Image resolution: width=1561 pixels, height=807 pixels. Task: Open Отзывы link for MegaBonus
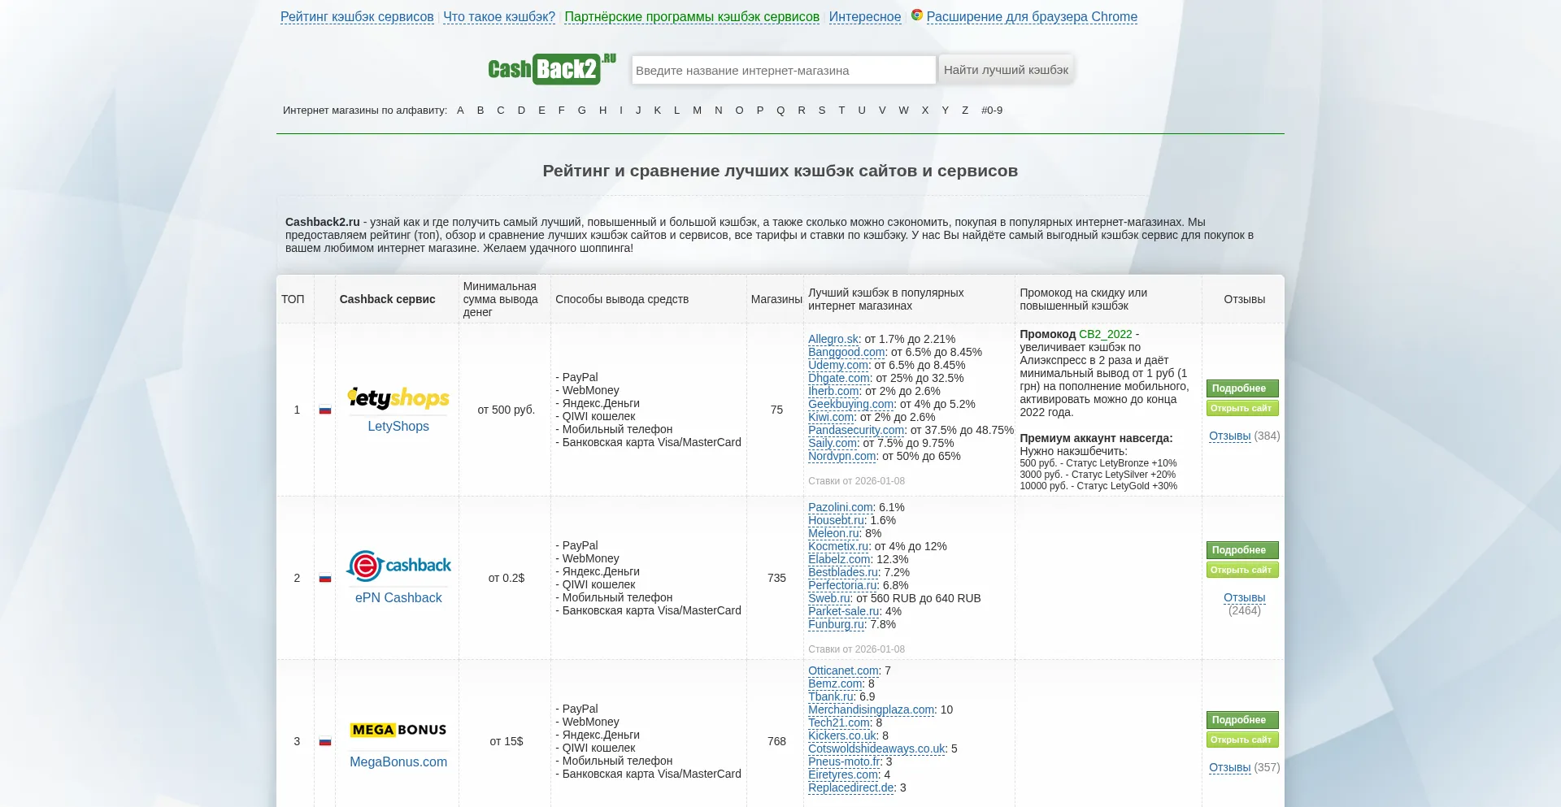pyautogui.click(x=1229, y=768)
